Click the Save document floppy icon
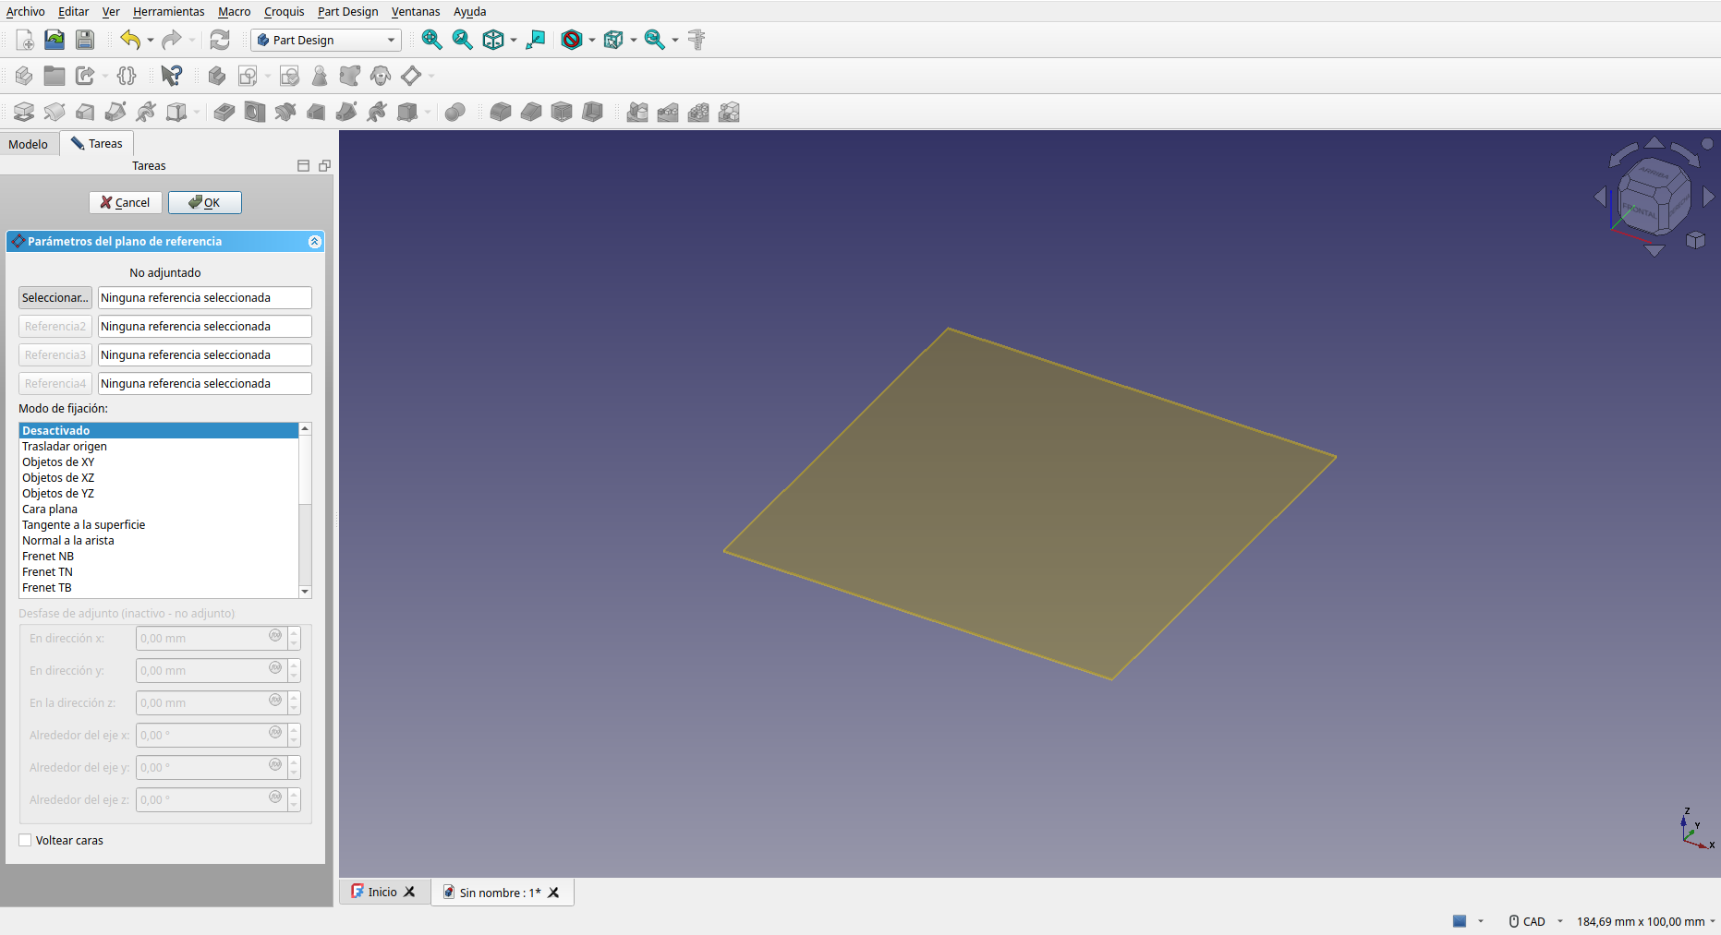 point(85,40)
